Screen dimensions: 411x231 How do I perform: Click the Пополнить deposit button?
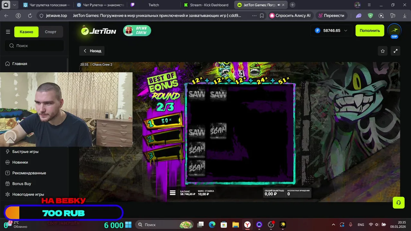tap(370, 30)
